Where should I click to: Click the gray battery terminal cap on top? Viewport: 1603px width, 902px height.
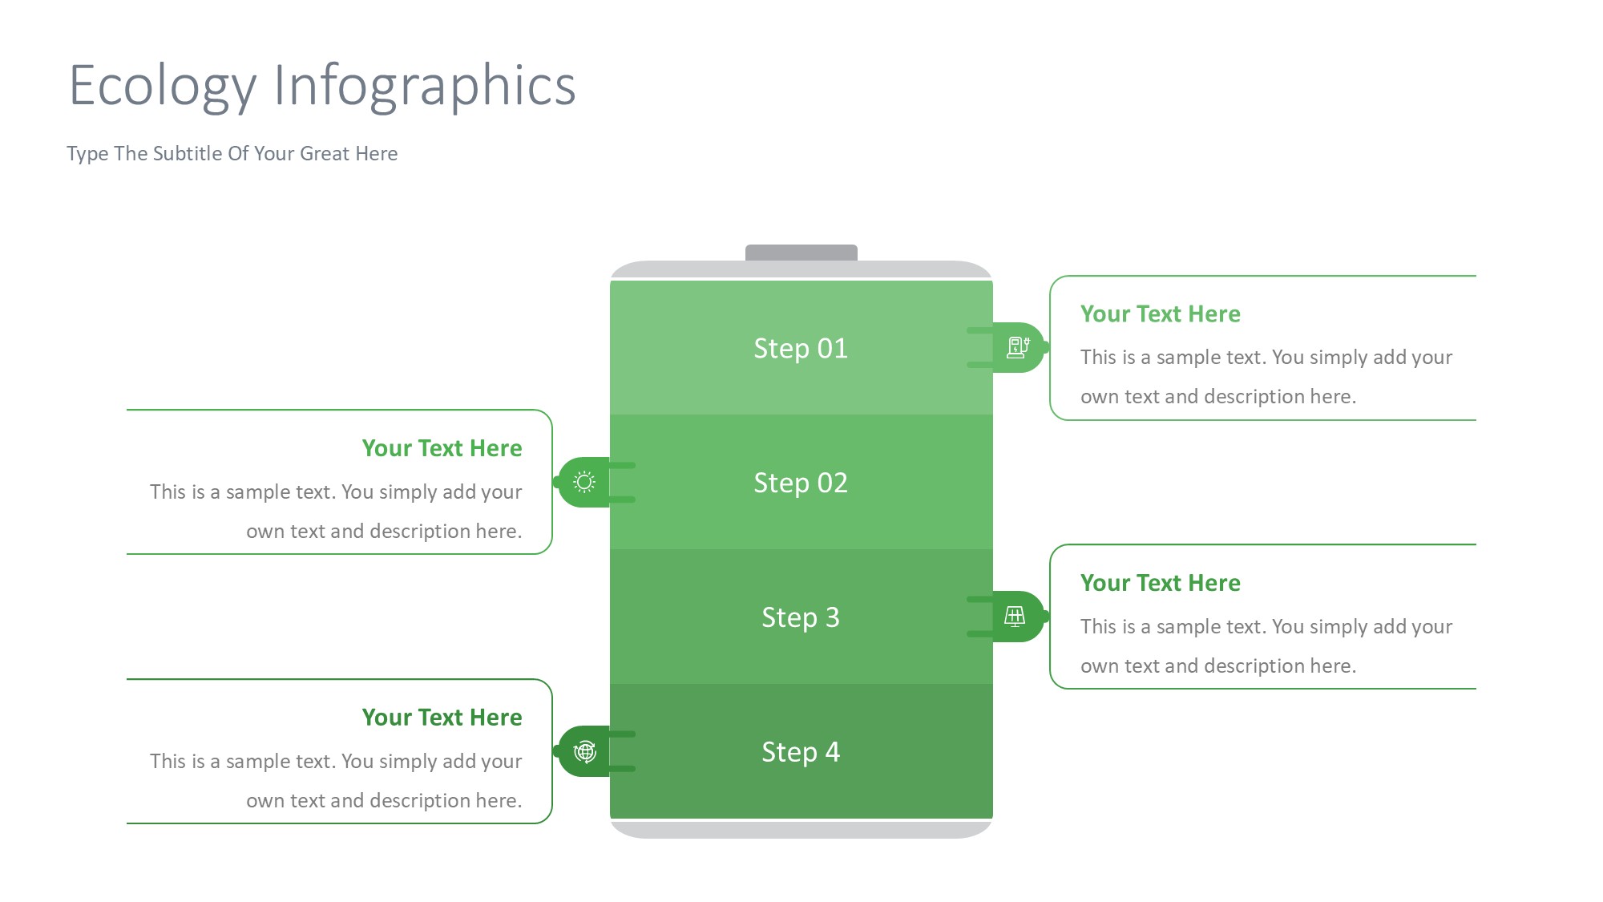[801, 252]
